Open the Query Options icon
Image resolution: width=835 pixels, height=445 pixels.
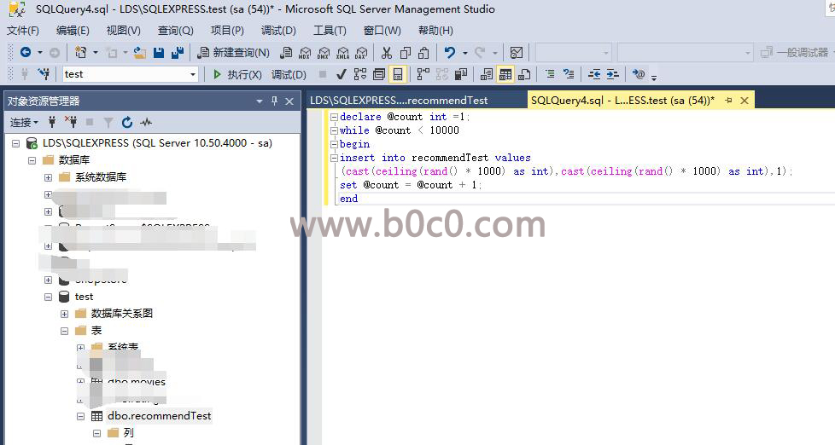pos(378,74)
